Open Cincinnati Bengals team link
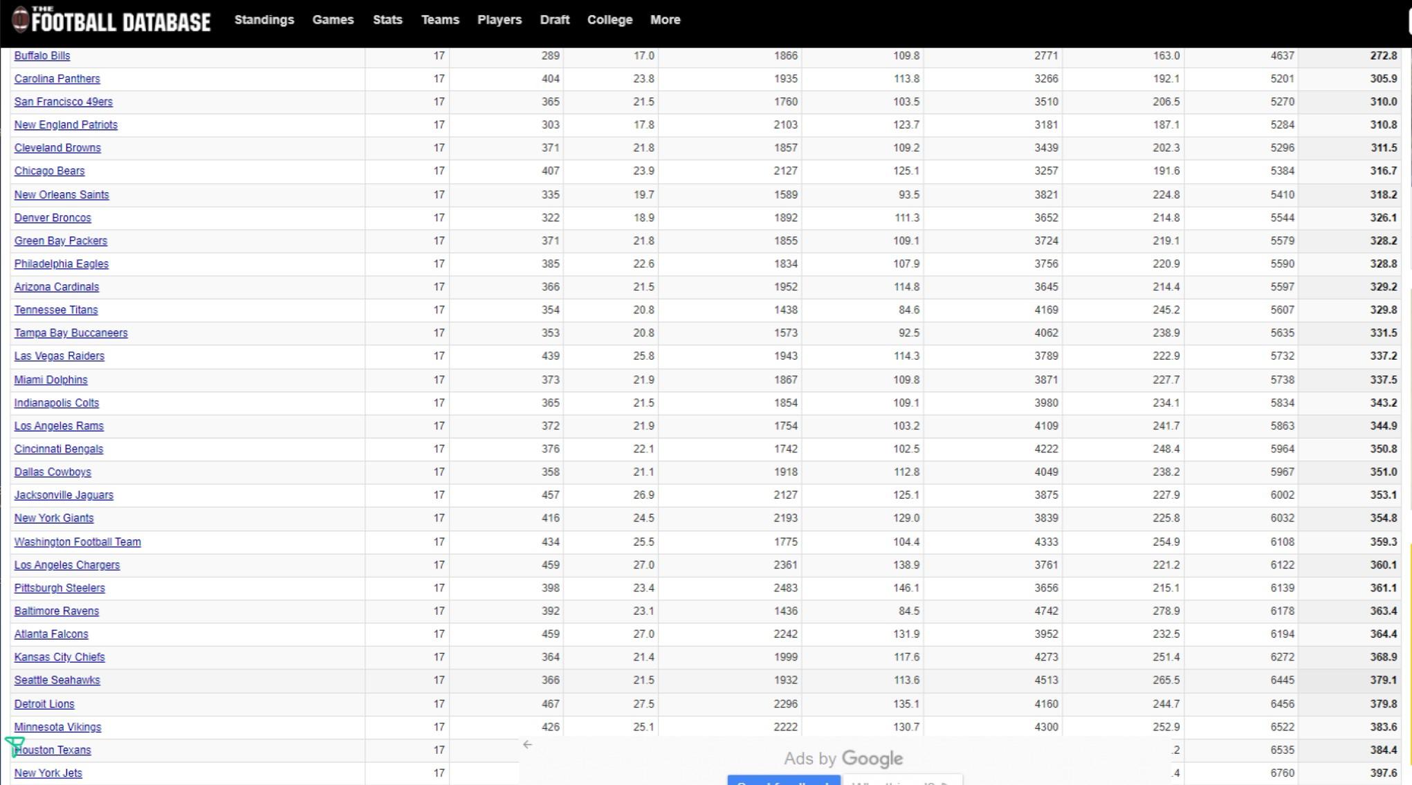 tap(59, 449)
